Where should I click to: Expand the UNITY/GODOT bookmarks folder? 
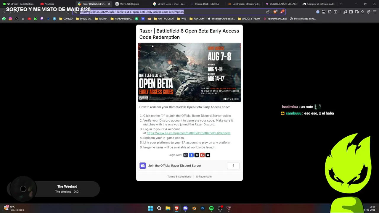[164, 19]
